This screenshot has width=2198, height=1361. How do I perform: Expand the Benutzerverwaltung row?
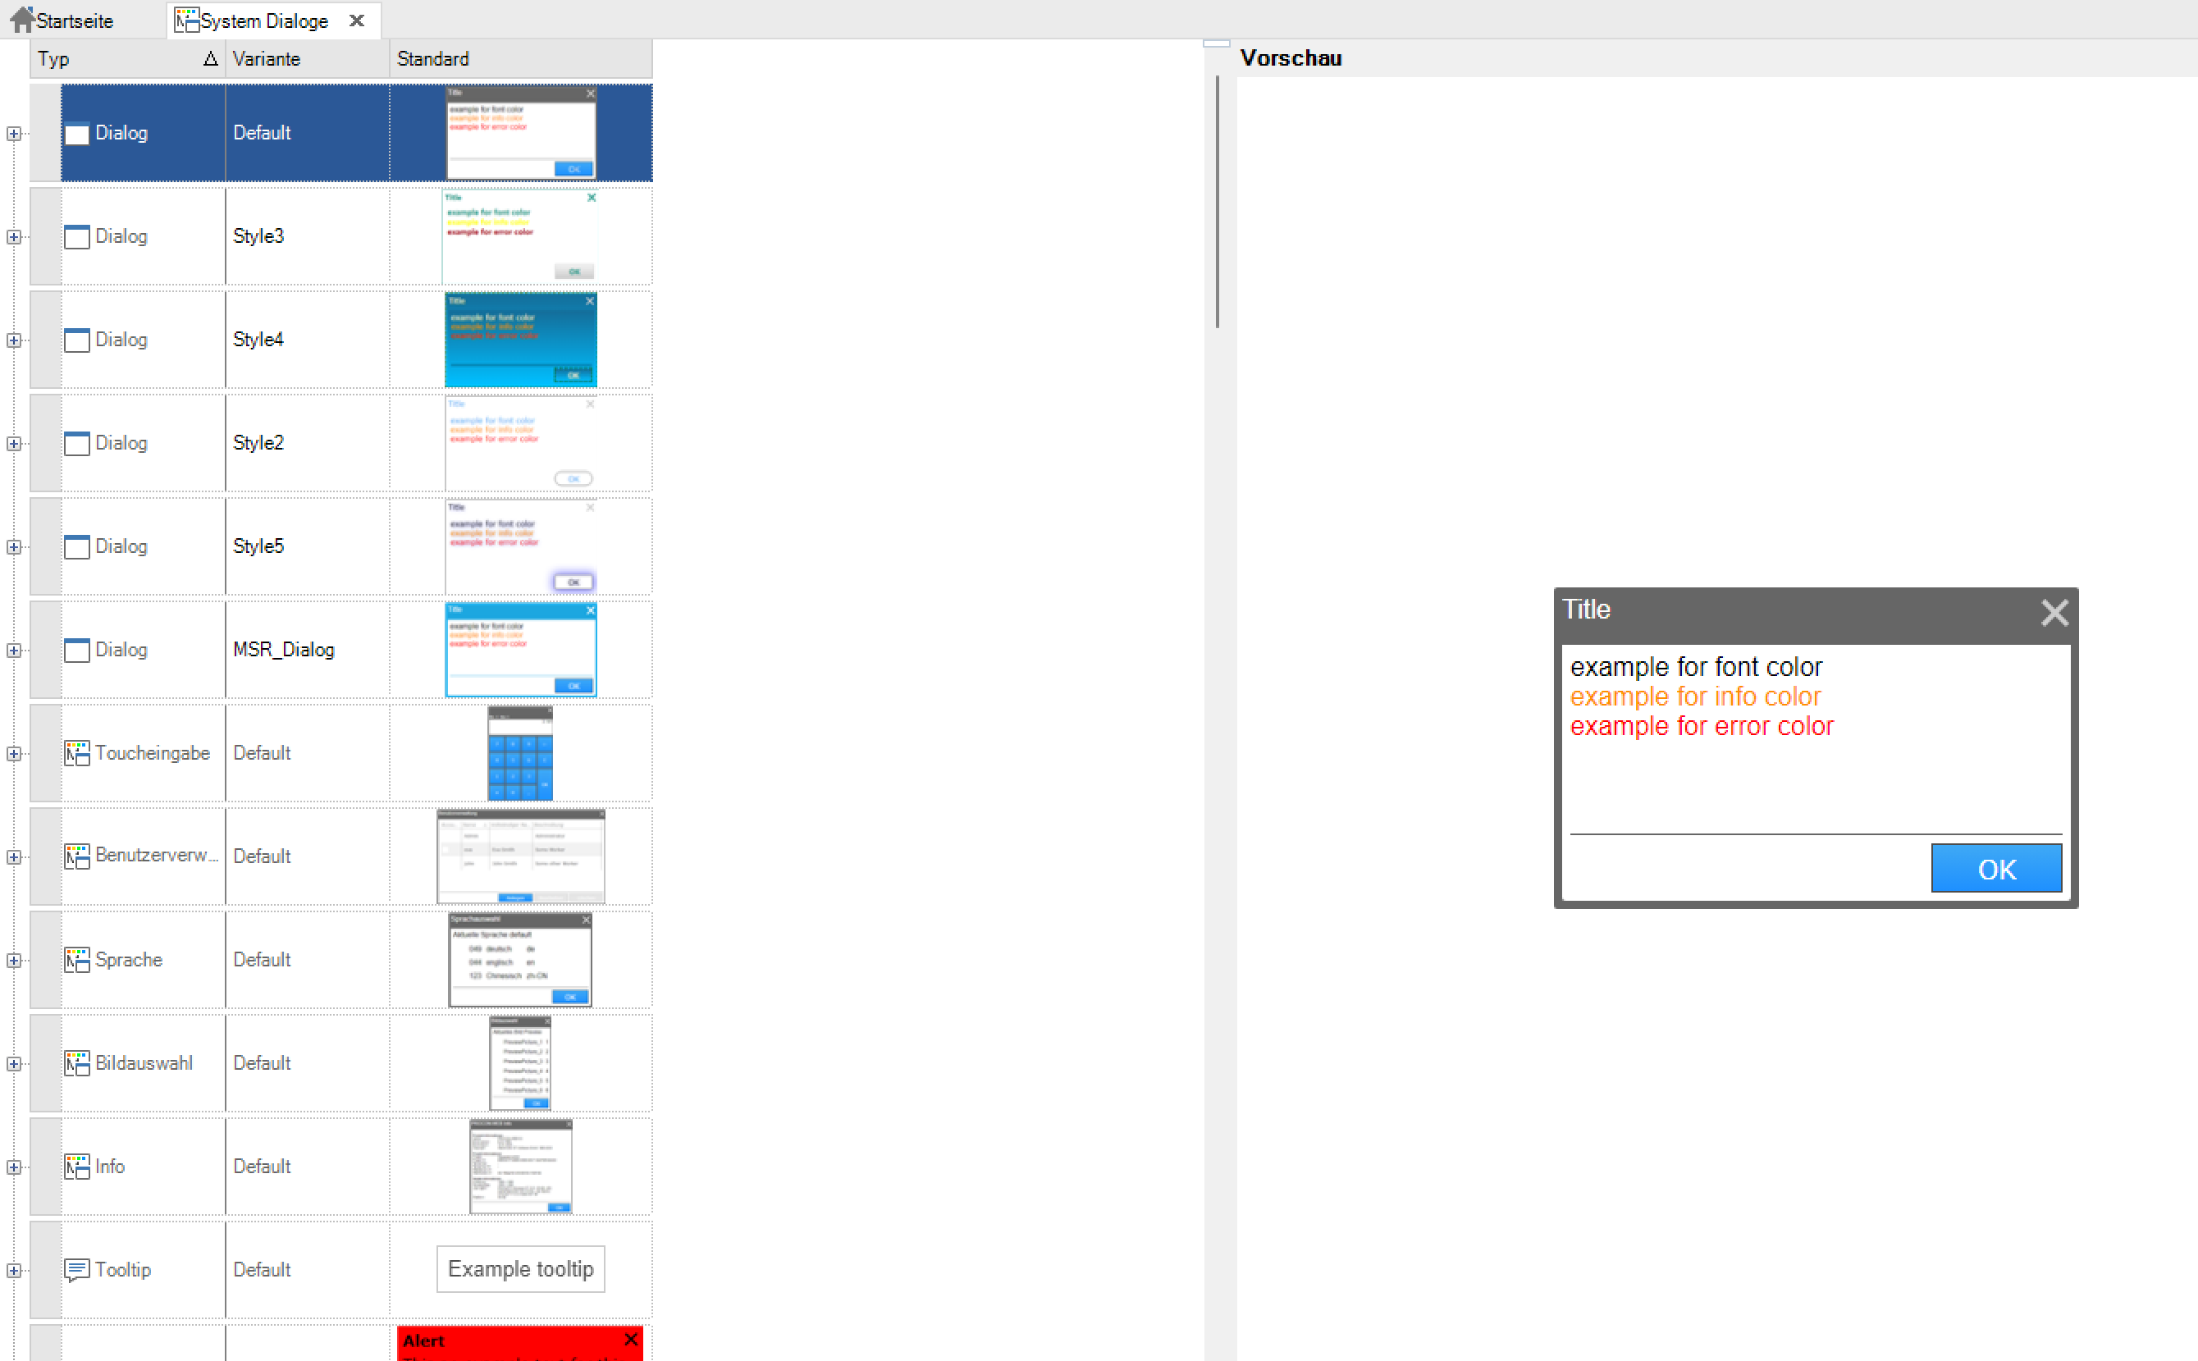point(13,857)
